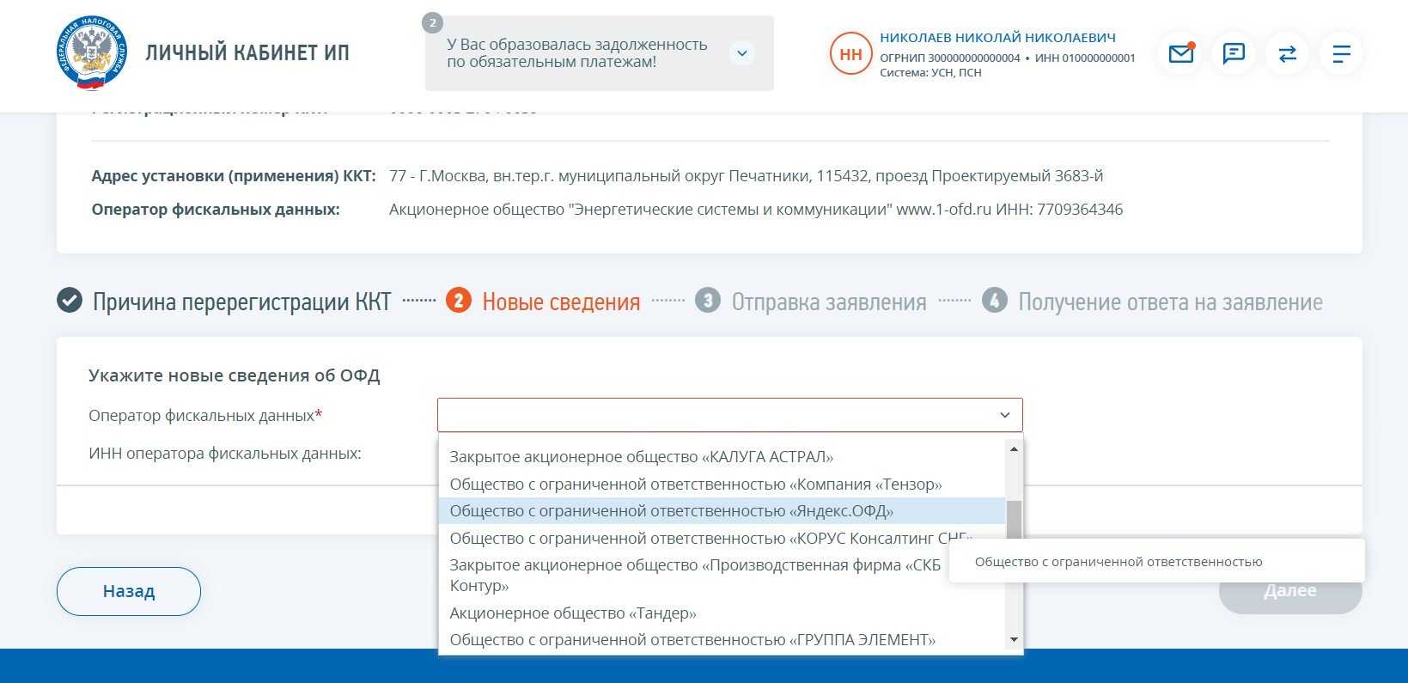Select the Новые сведения step
The height and width of the screenshot is (683, 1408).
(561, 302)
